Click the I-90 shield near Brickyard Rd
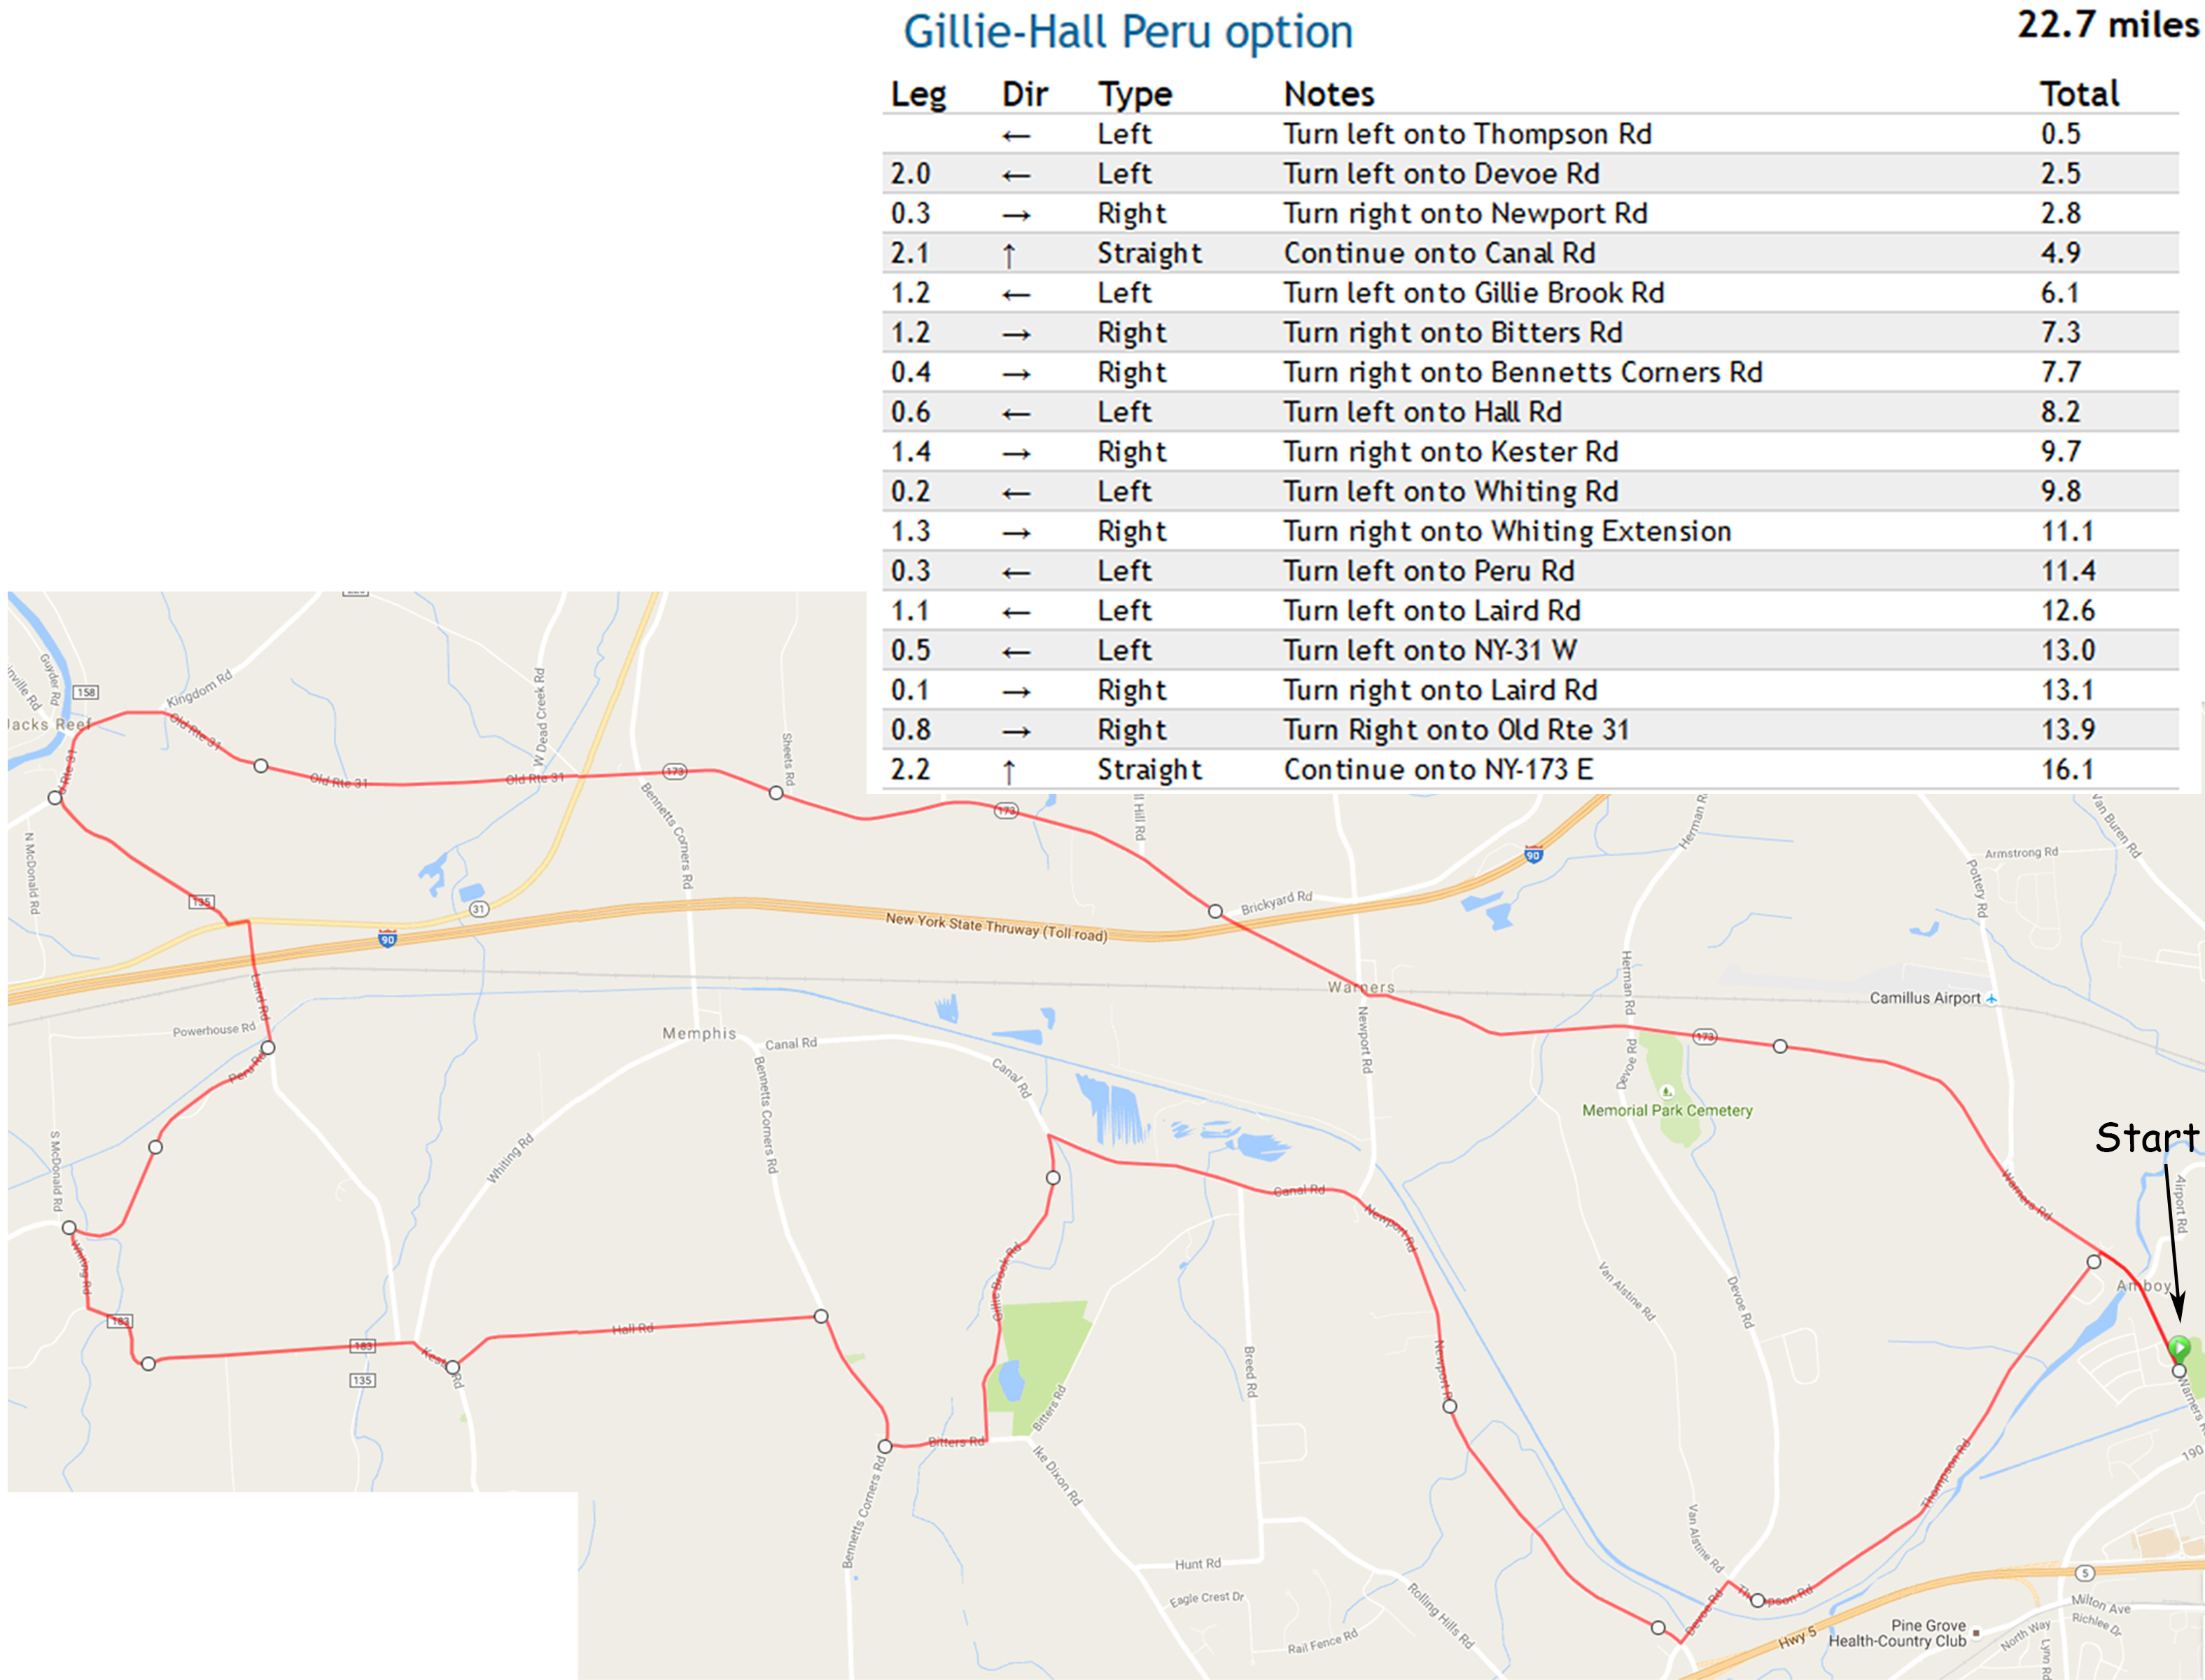 [x=1533, y=855]
